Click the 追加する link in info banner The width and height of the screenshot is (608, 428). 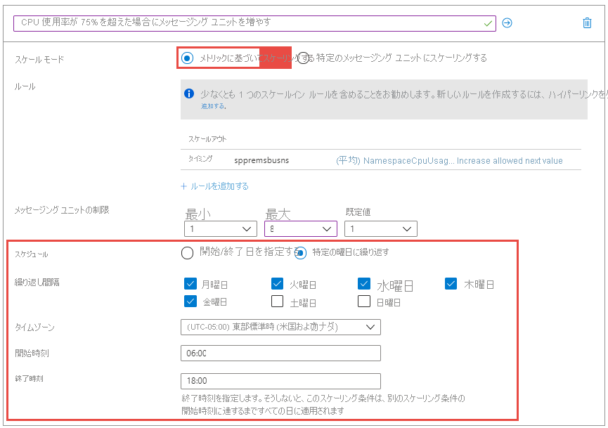tap(213, 106)
